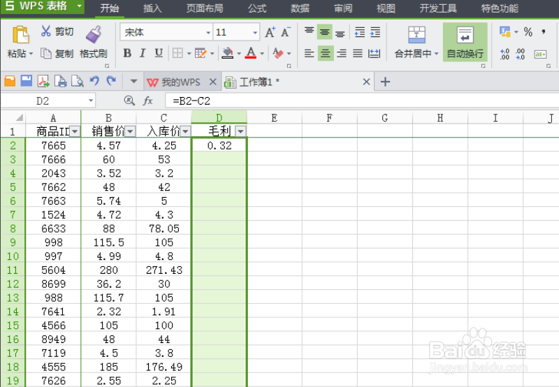Click the open file folder icon

10,82
